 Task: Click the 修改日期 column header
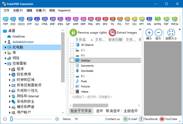[115, 40]
